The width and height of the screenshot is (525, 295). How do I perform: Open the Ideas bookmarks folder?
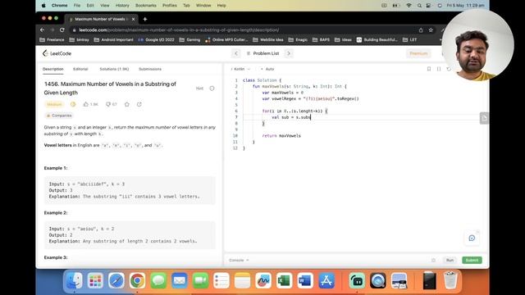pyautogui.click(x=344, y=39)
